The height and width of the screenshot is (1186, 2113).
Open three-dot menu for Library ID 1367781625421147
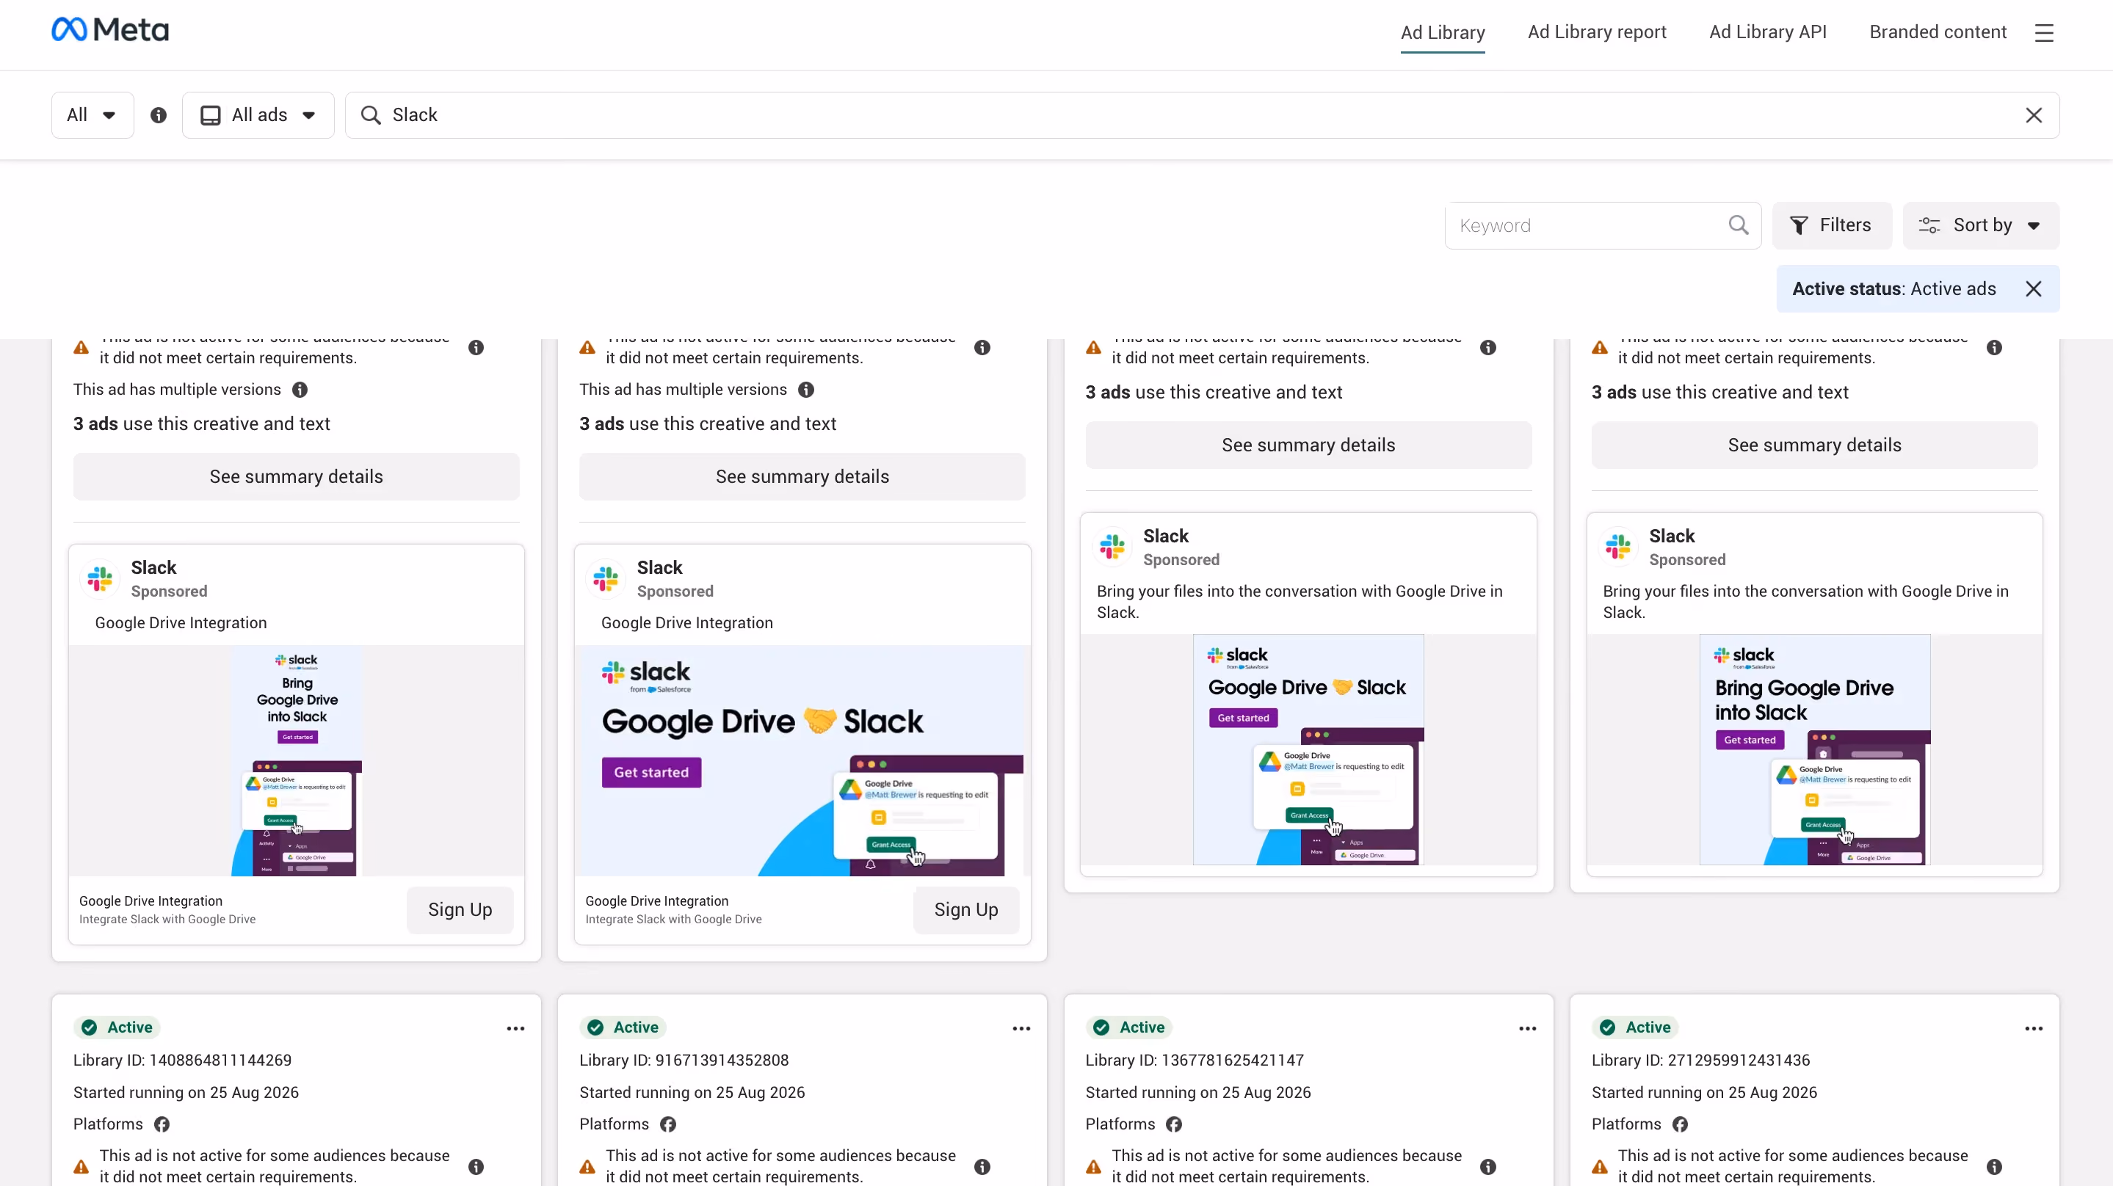tap(1527, 1028)
